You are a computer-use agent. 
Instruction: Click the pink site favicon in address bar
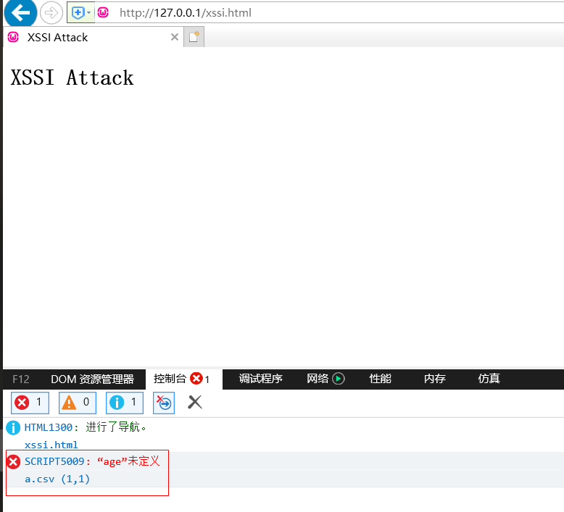tap(104, 12)
